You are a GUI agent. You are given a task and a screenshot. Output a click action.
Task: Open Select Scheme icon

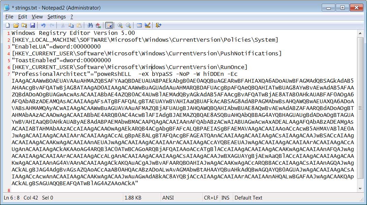pyautogui.click(x=139, y=25)
